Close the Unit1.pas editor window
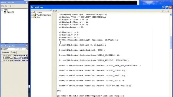This screenshot has width=173, height=97. (171, 7)
